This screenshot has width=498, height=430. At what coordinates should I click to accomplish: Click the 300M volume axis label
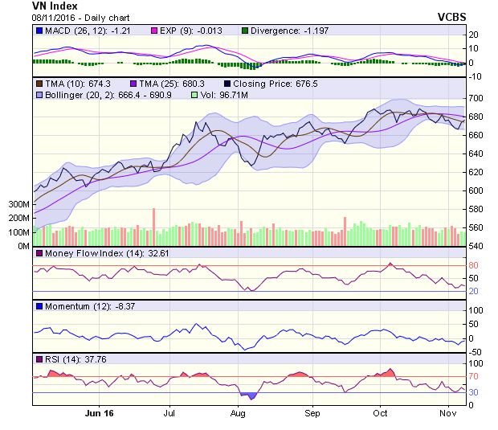click(x=18, y=205)
